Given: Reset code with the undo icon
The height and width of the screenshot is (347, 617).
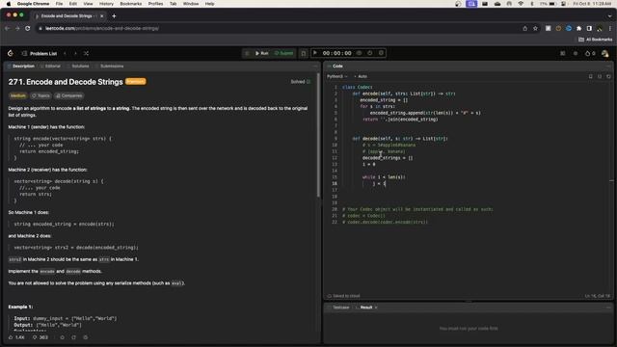Looking at the screenshot, I should 608,76.
